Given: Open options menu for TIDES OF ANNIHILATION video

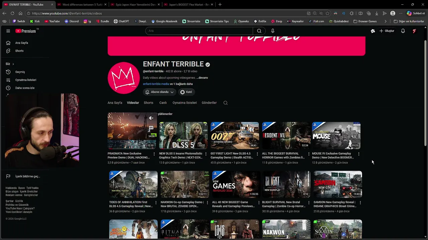Looking at the screenshot, I should point(156,202).
